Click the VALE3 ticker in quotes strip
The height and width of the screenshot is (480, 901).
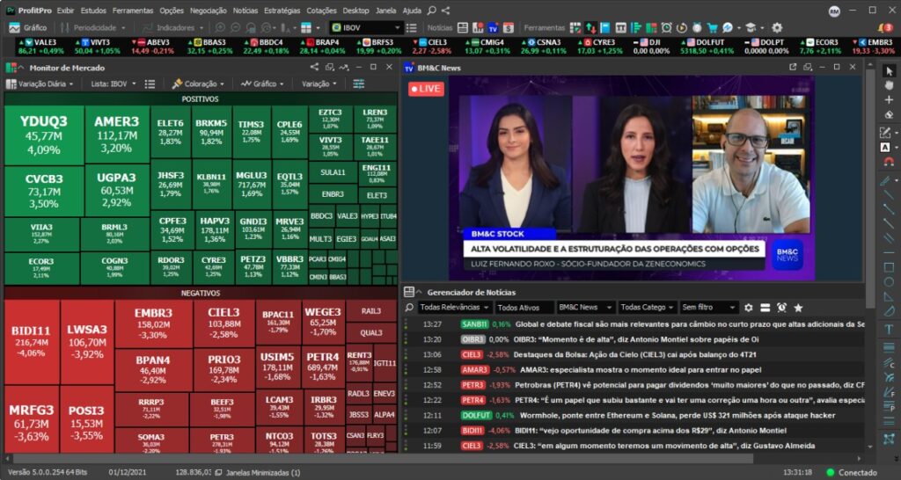[40, 47]
